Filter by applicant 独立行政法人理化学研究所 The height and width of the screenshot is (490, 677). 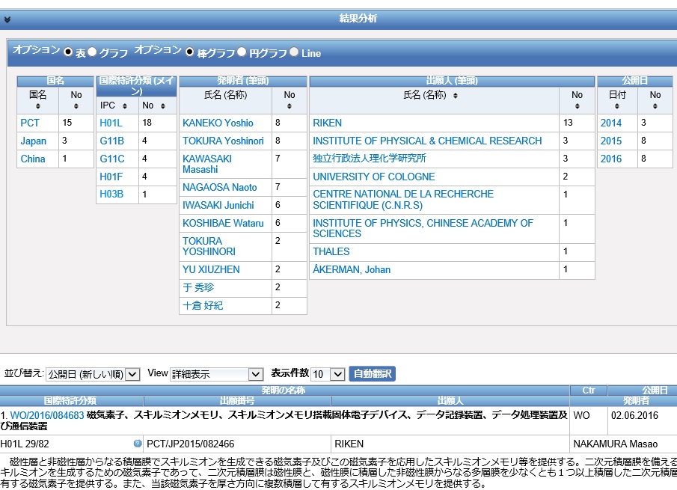tap(370, 159)
